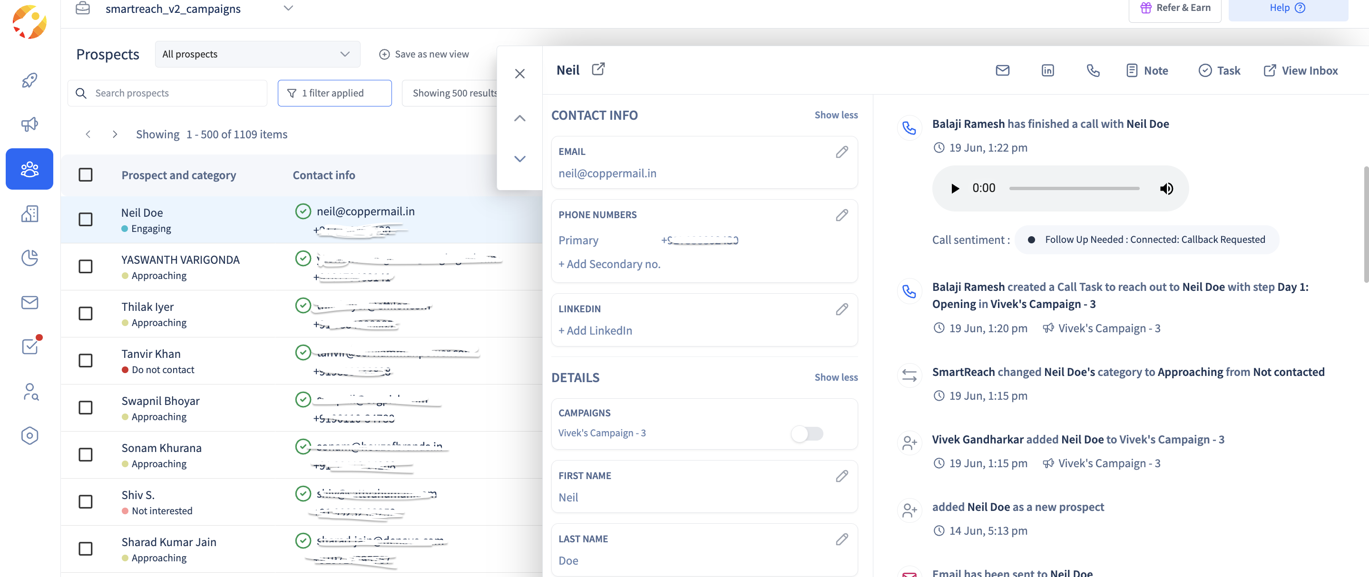Collapse CONTACT INFO with Show less

(x=836, y=115)
